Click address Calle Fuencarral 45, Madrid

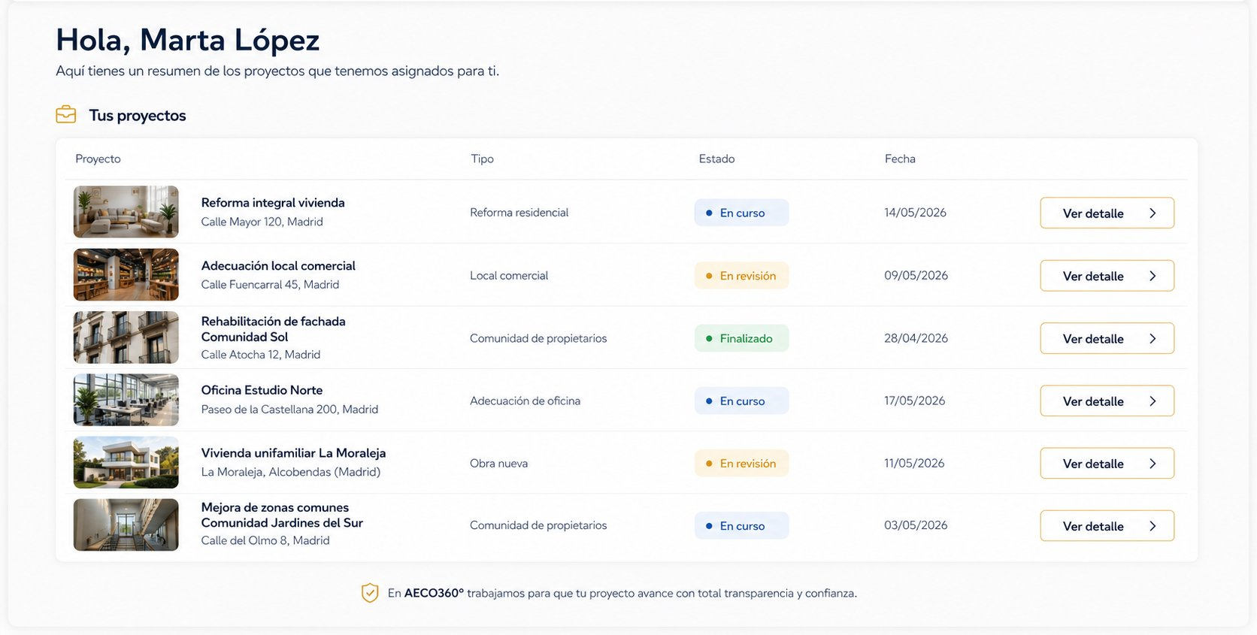click(x=270, y=284)
